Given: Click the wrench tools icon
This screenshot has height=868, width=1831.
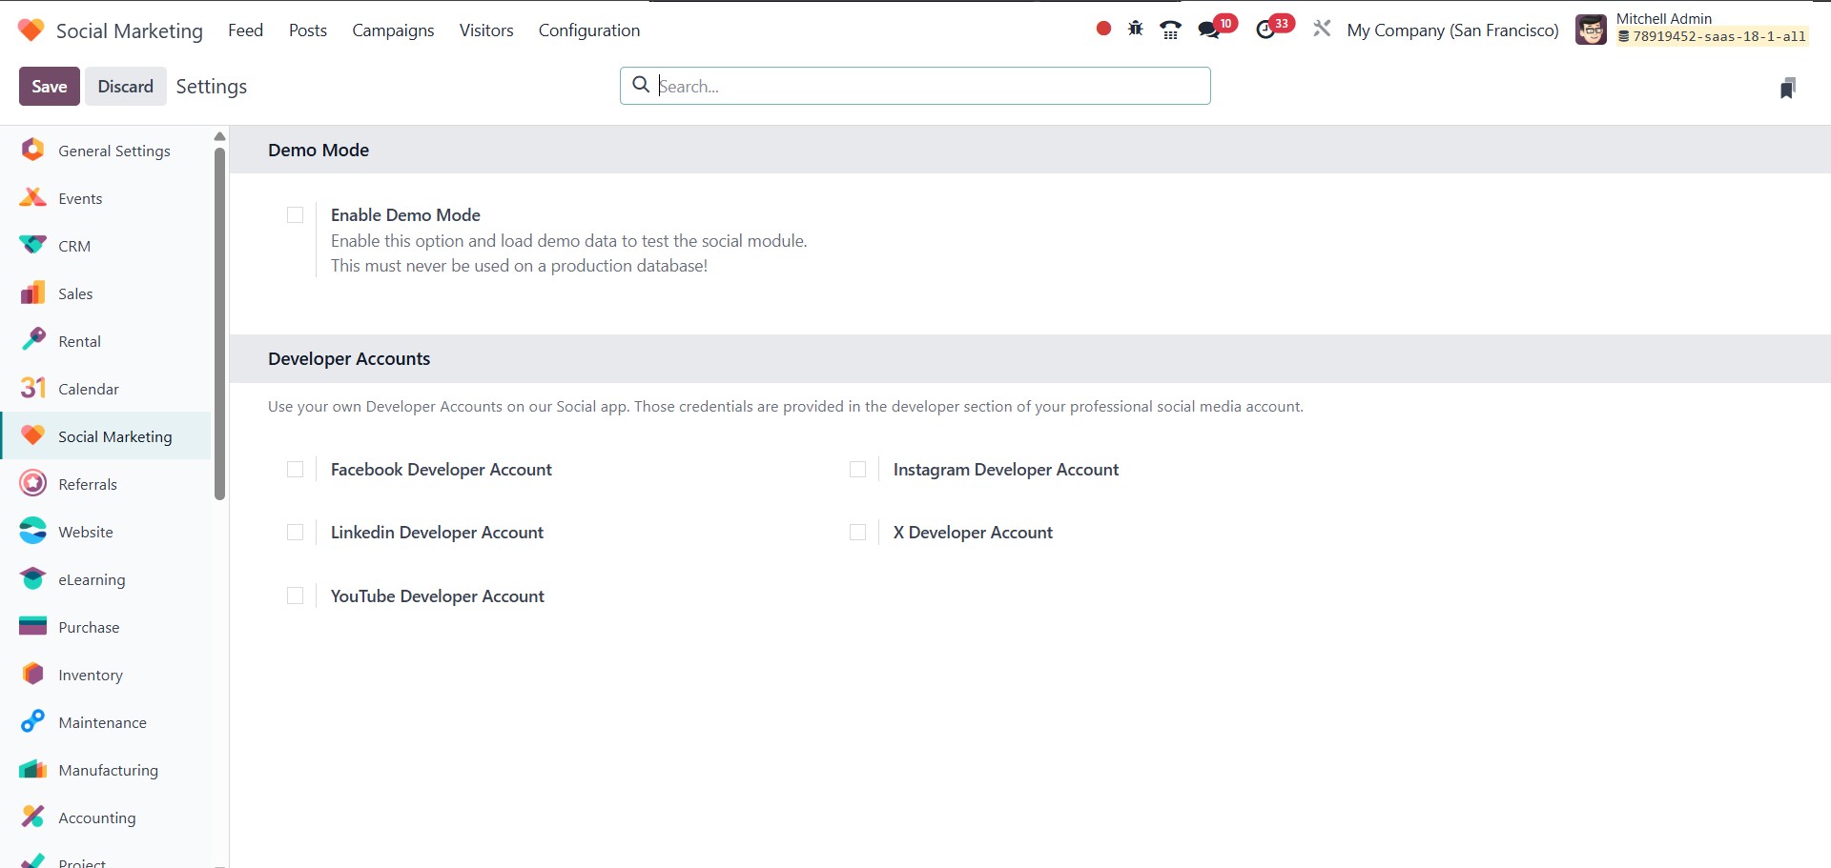Looking at the screenshot, I should [1322, 30].
